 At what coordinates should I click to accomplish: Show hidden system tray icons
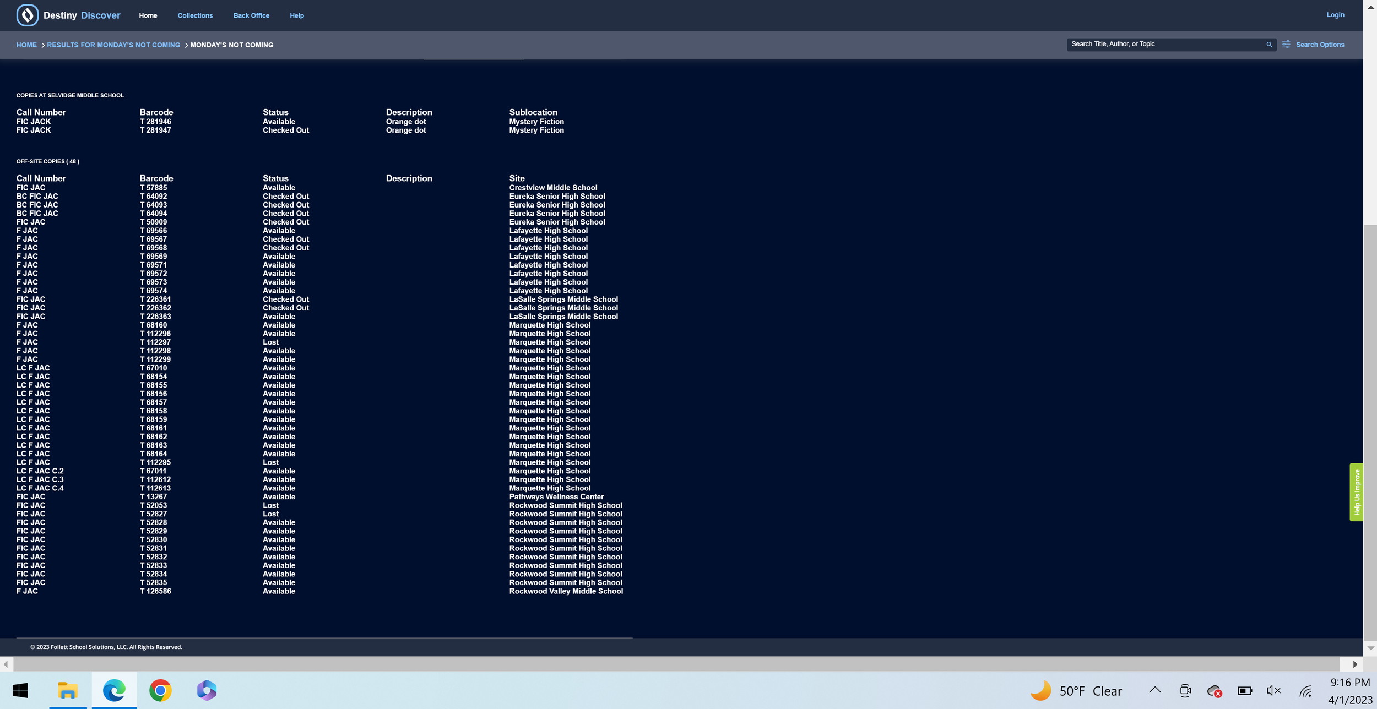(1155, 690)
